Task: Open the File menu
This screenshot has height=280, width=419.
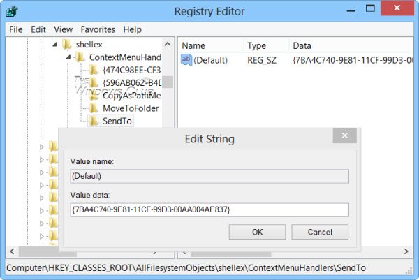Action: coord(16,29)
